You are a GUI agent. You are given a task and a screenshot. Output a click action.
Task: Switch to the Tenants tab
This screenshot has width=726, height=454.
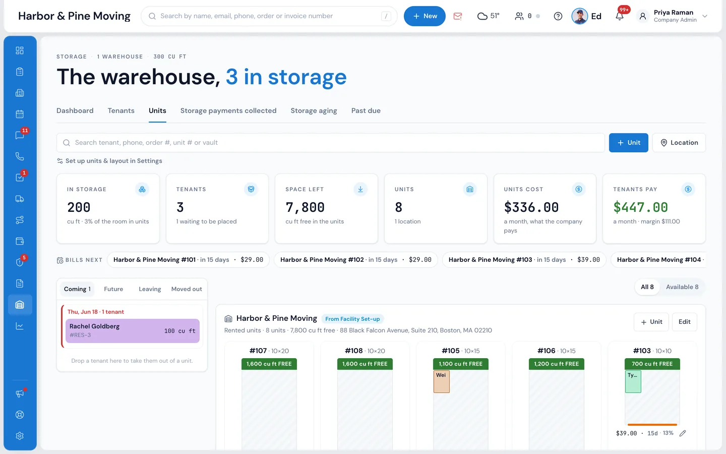pos(121,110)
